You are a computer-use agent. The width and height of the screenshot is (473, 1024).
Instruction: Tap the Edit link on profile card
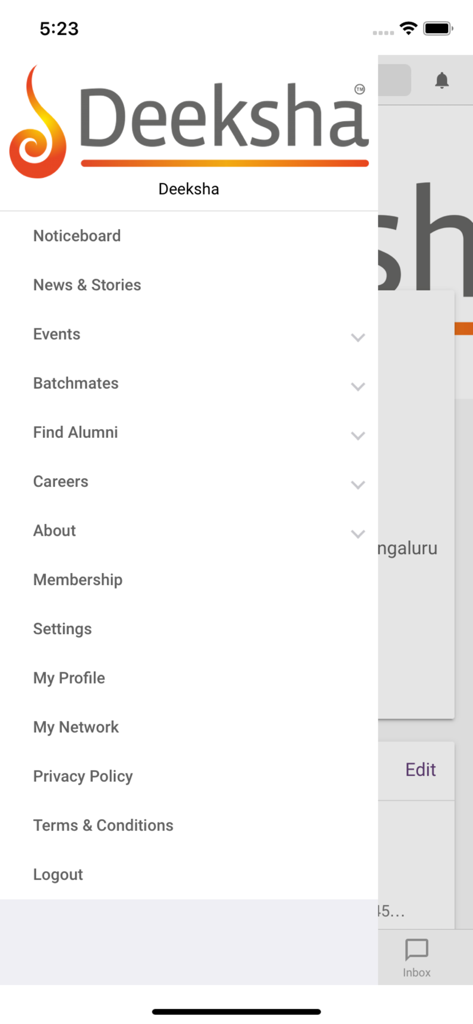420,770
